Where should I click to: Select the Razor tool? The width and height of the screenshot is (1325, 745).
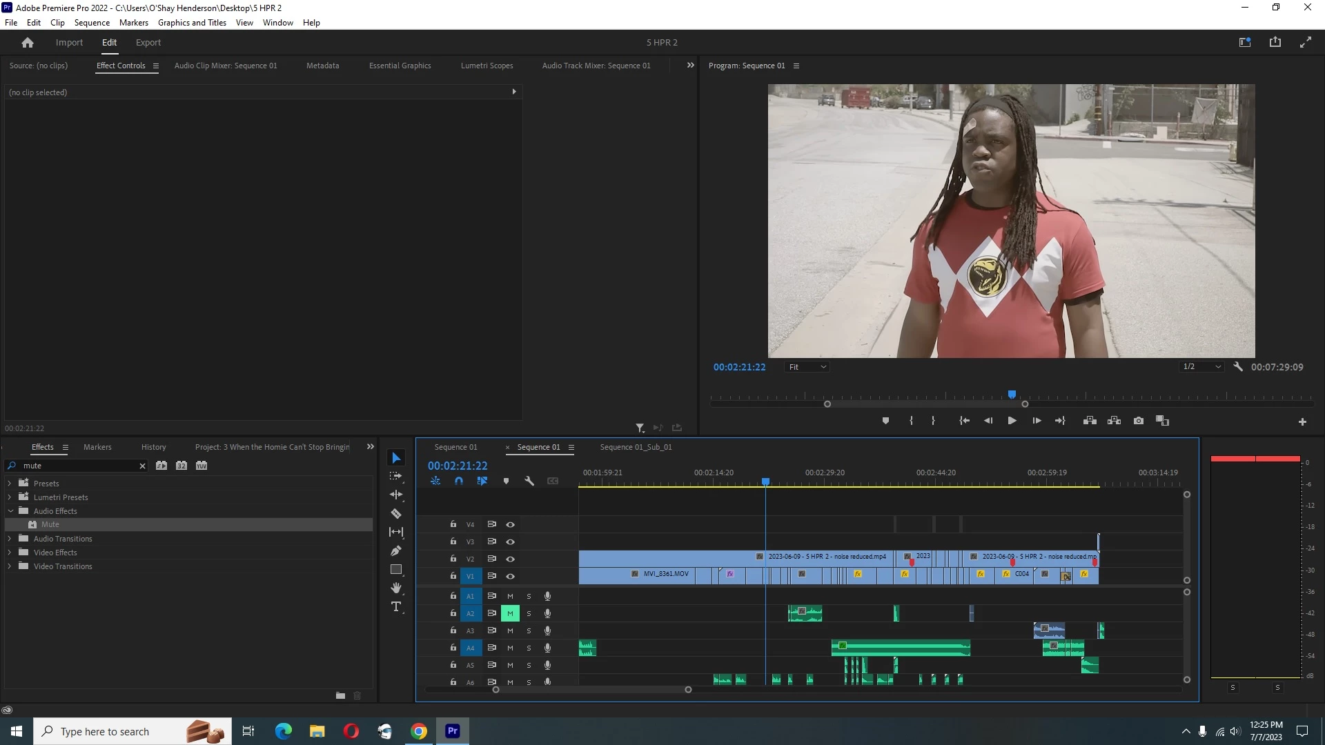coord(396,514)
